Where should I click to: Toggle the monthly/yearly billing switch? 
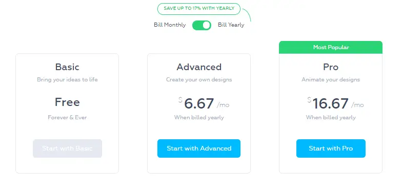click(202, 25)
